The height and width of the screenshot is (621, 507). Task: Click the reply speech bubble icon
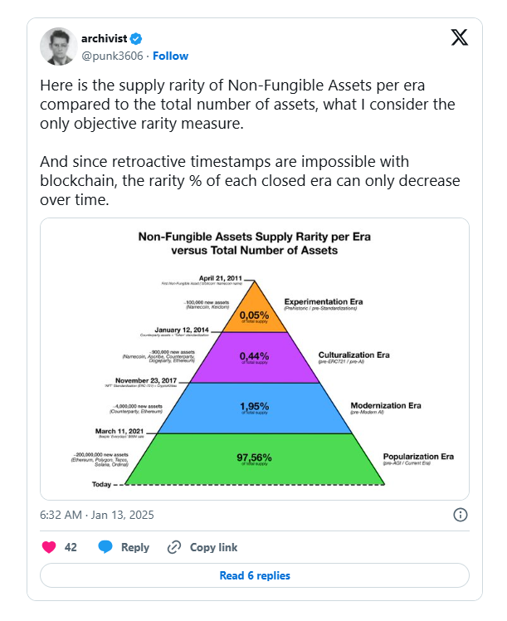(x=105, y=547)
